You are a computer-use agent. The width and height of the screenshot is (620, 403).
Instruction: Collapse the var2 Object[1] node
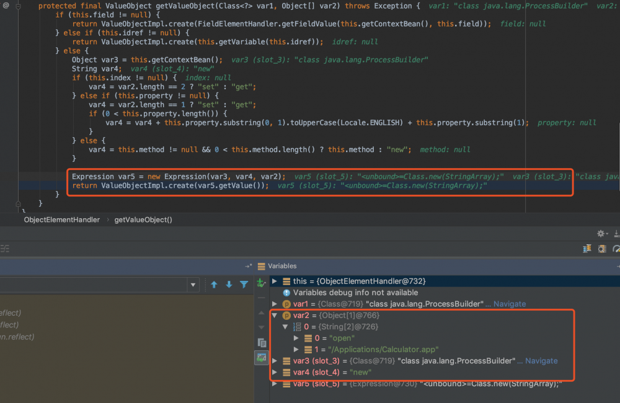point(275,316)
